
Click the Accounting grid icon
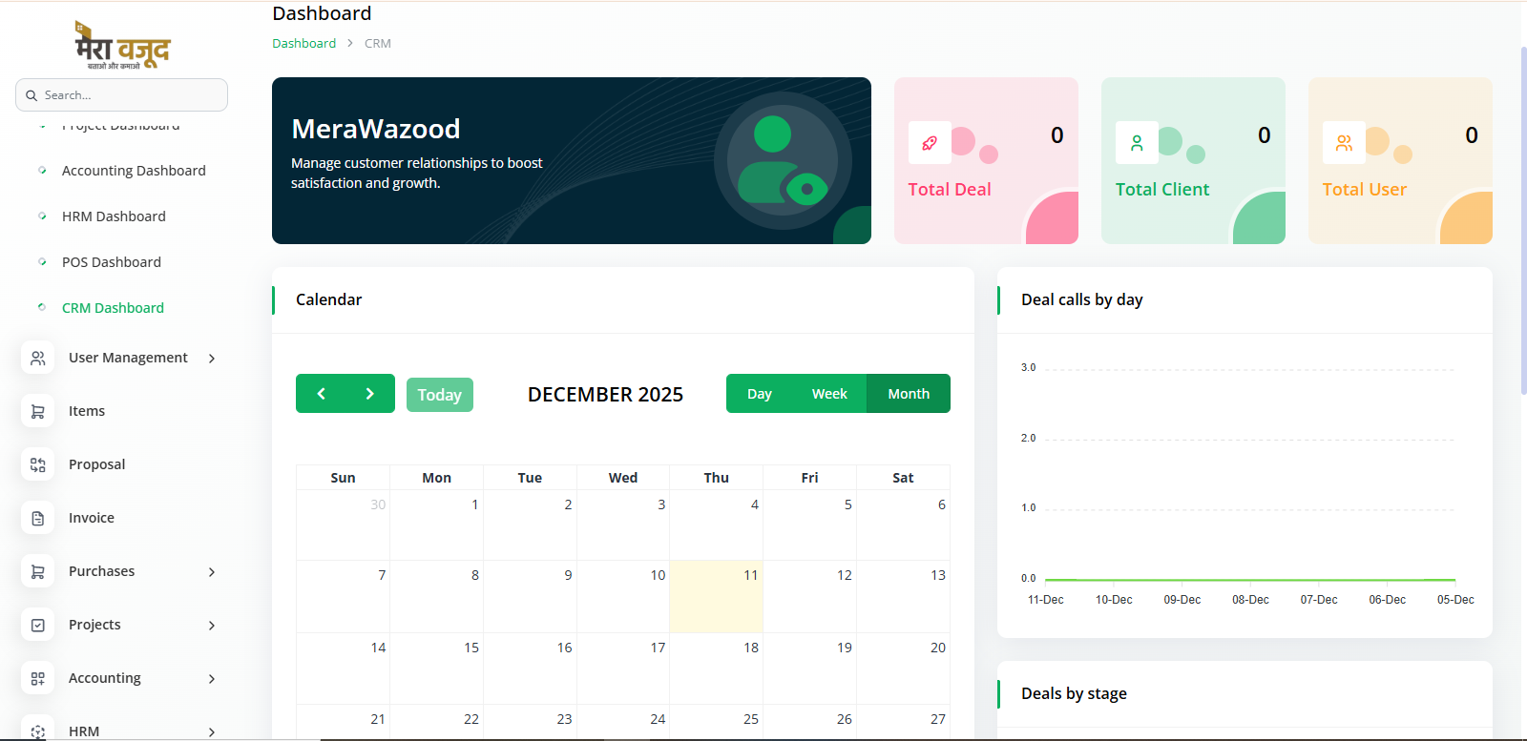coord(37,678)
